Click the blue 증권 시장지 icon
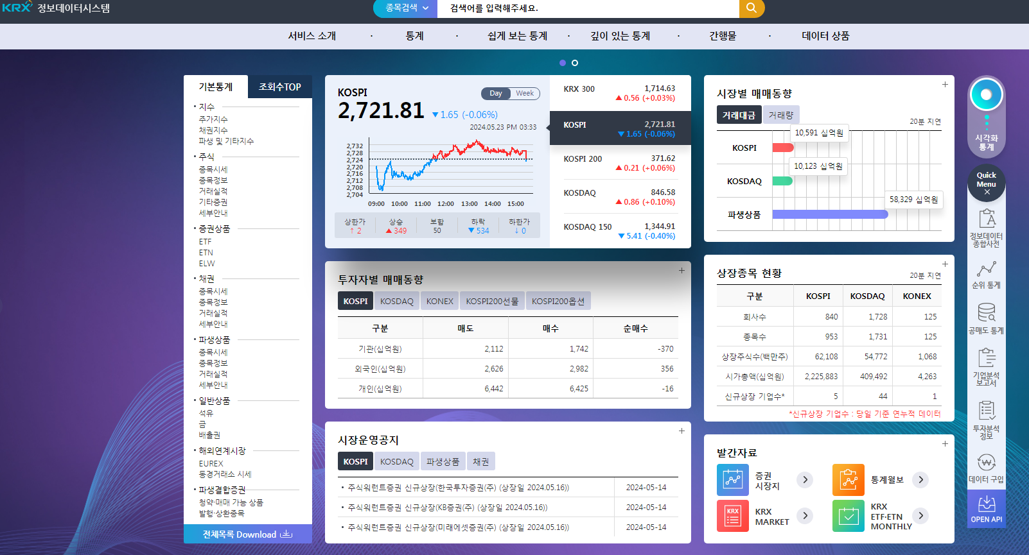This screenshot has width=1029, height=555. point(733,479)
